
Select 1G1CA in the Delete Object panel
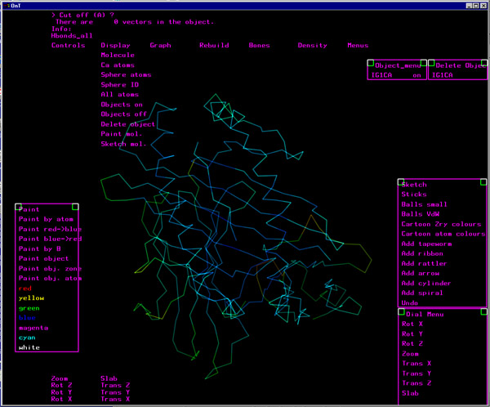point(442,75)
